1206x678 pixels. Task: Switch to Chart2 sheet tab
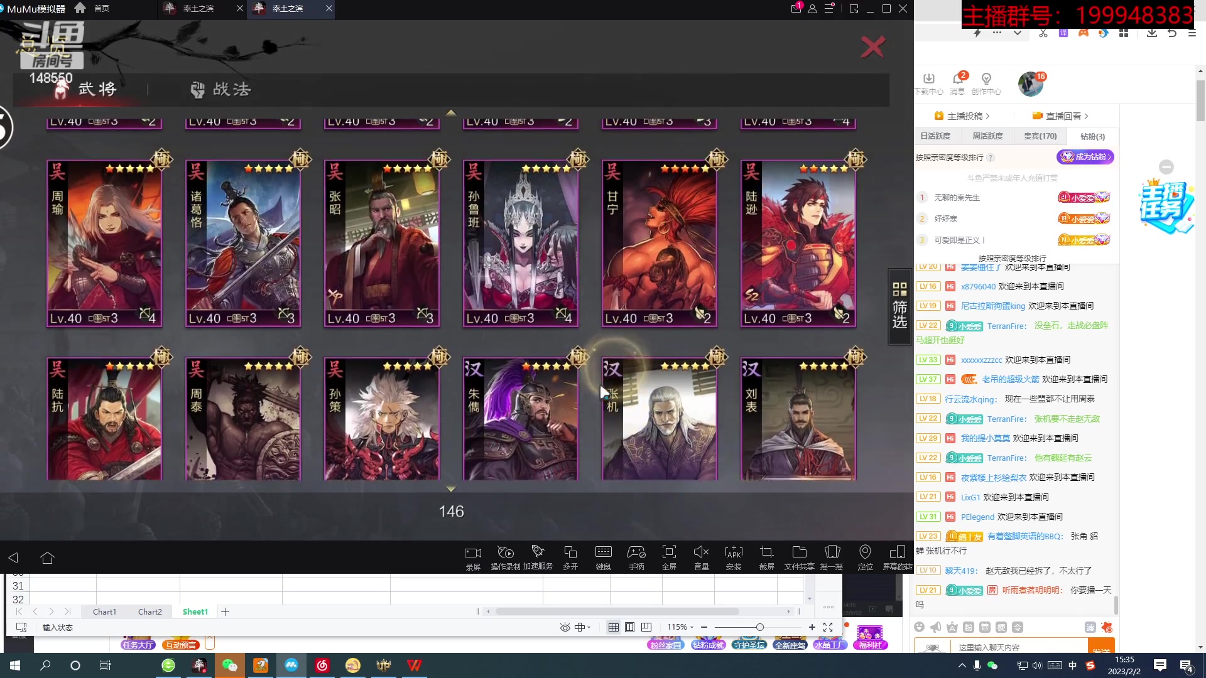coord(150,611)
